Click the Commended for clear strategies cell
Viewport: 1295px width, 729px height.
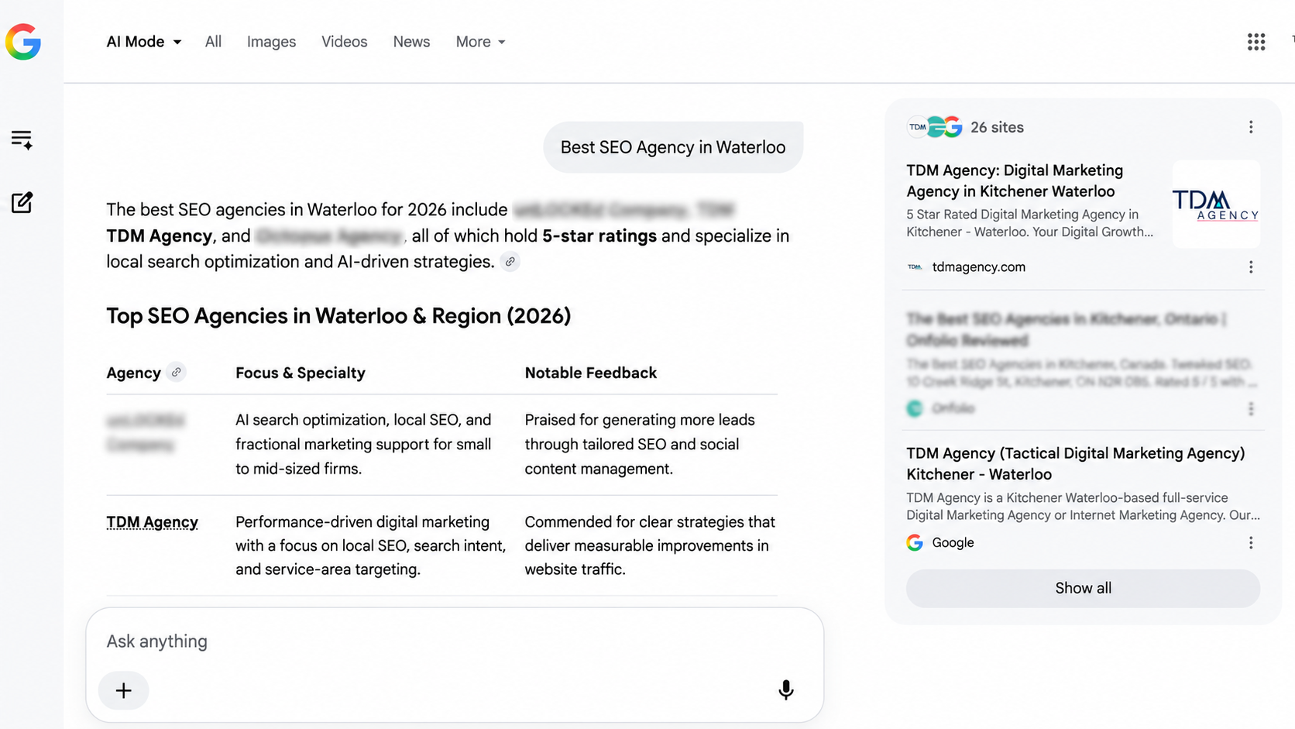651,545
